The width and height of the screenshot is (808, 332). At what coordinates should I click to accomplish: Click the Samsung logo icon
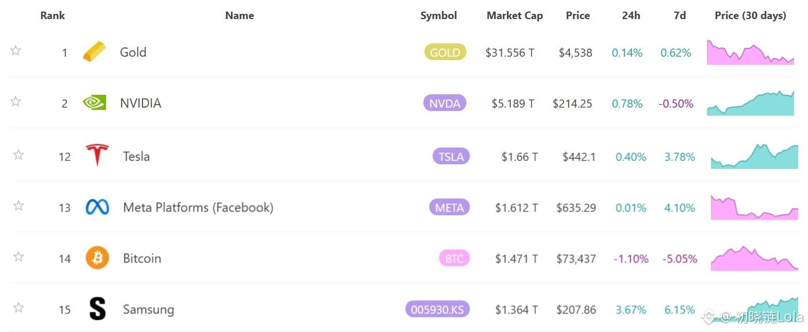(x=97, y=309)
